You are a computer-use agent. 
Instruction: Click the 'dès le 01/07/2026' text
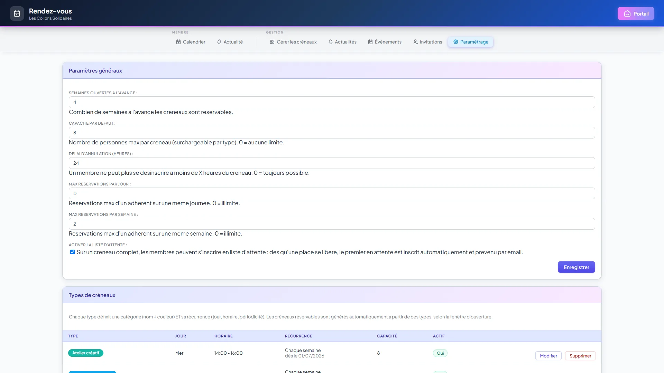pyautogui.click(x=305, y=356)
